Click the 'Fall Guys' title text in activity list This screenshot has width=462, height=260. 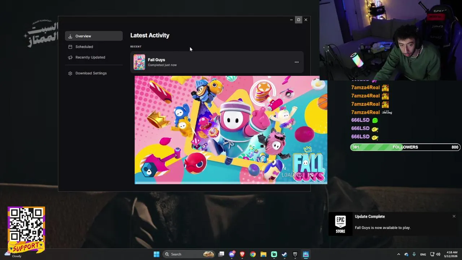156,60
